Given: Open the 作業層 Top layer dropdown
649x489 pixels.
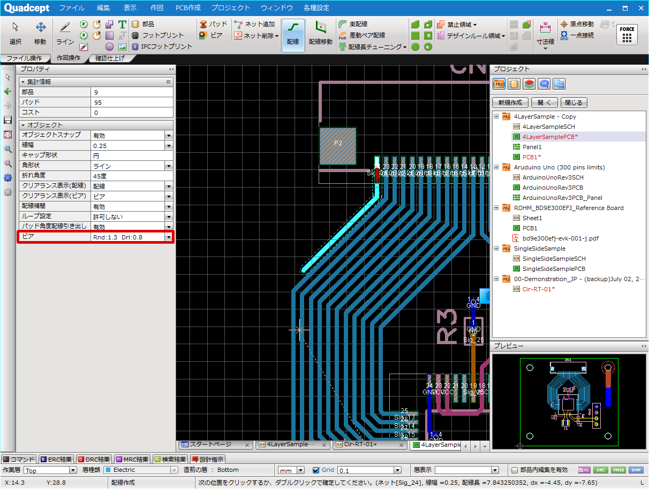Looking at the screenshot, I should 73,470.
